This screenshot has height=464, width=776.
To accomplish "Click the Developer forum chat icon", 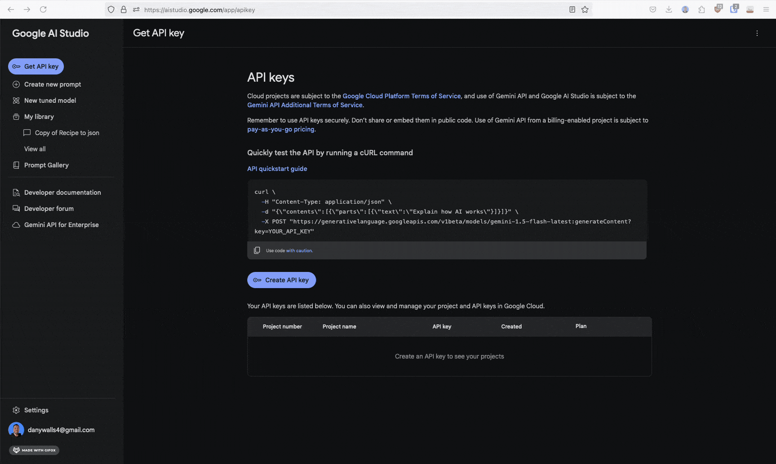I will pyautogui.click(x=16, y=209).
